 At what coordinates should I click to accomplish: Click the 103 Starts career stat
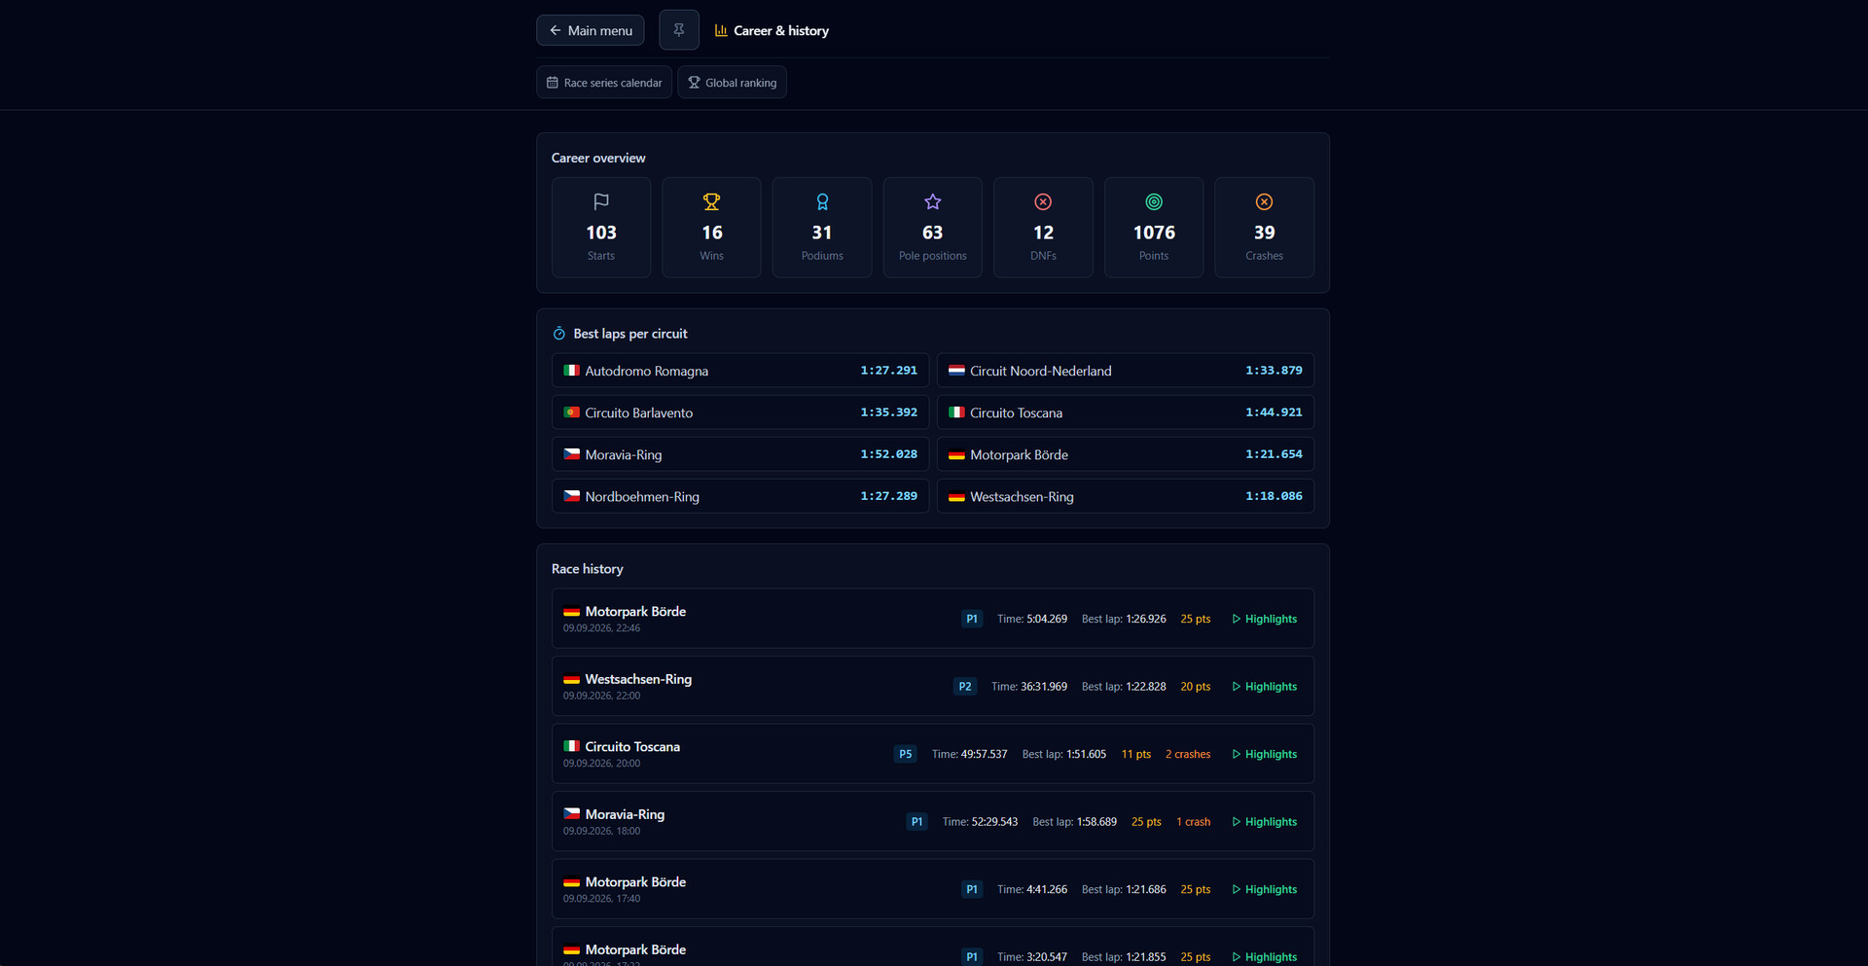601,228
